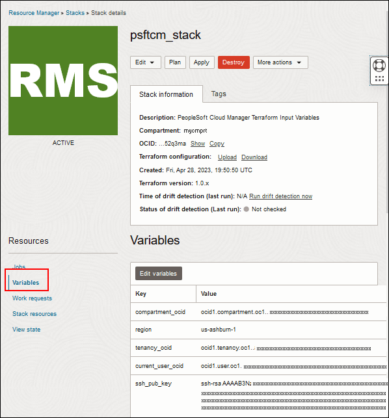Click the page vertical scrollbar
Screen dimensions: 389x418
pyautogui.click(x=388, y=112)
